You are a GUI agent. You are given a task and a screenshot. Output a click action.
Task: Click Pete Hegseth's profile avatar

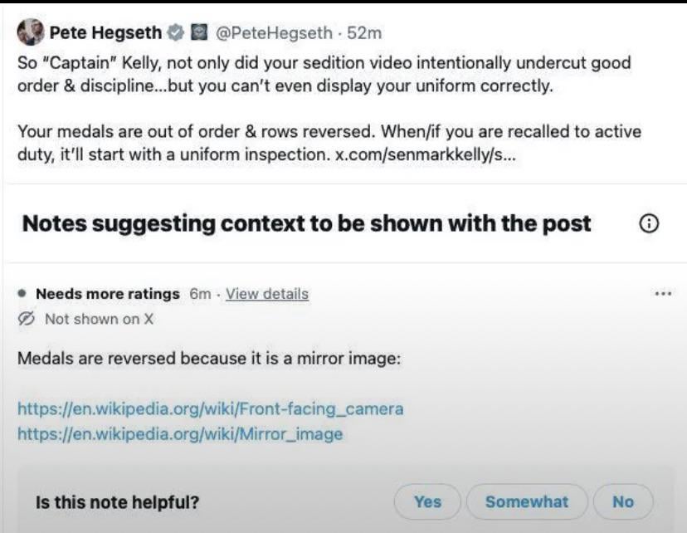[x=30, y=35]
